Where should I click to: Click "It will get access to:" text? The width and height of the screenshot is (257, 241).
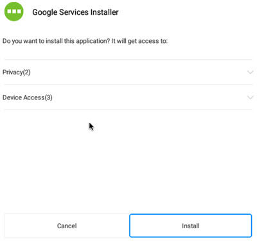pos(139,41)
